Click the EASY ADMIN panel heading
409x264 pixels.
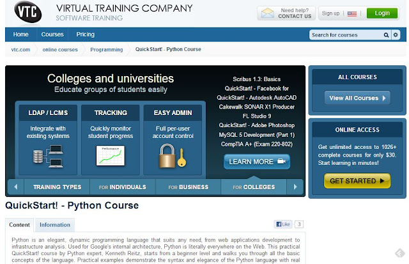[173, 113]
